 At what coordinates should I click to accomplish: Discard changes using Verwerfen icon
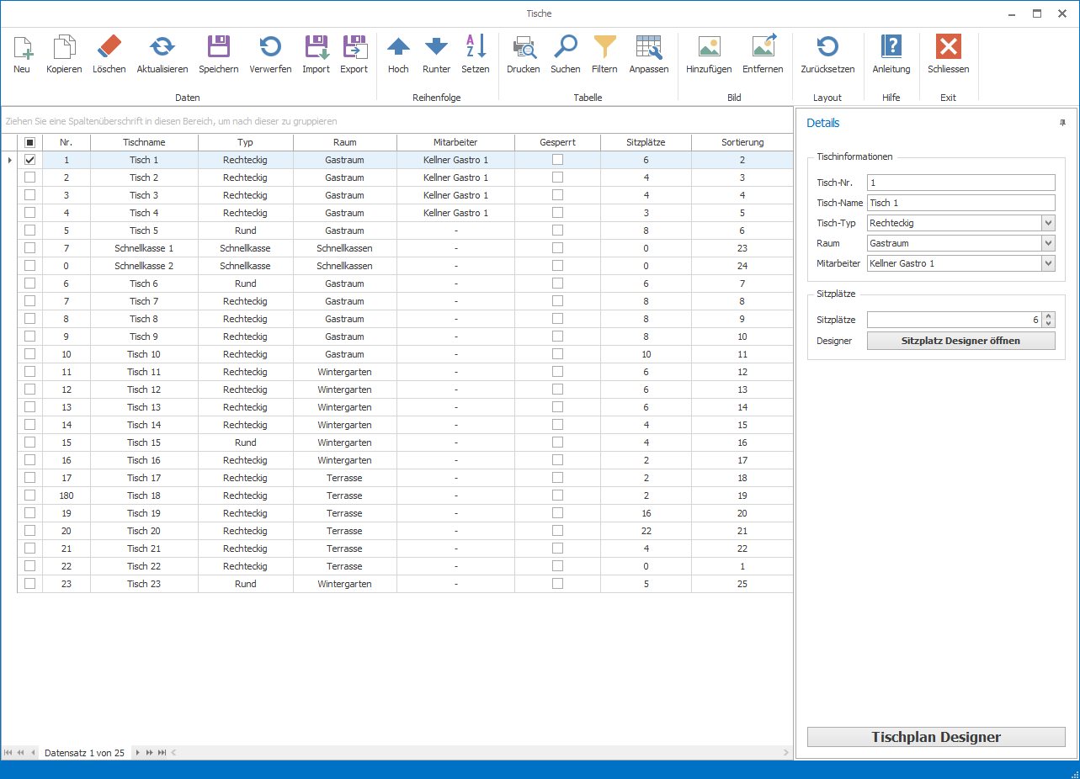click(270, 48)
